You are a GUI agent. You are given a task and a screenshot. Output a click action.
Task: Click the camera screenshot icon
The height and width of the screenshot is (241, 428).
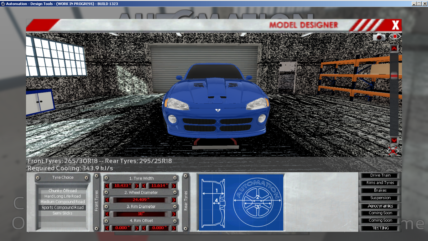coord(379,37)
